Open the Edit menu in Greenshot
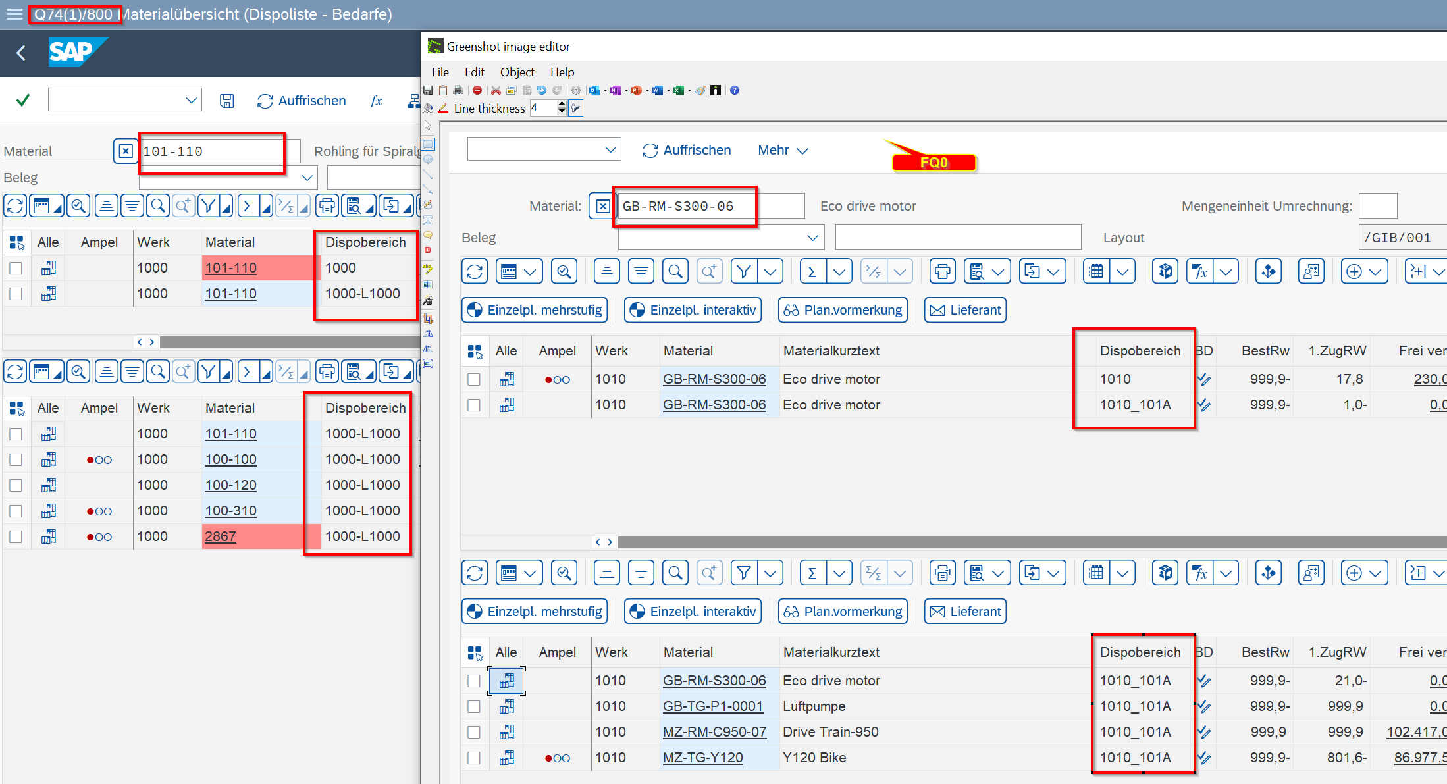 click(474, 72)
